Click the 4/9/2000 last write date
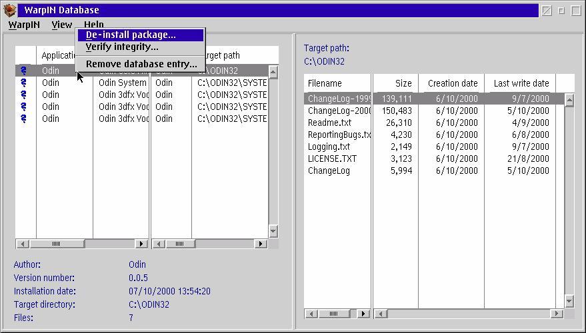586x333 pixels. click(x=531, y=123)
